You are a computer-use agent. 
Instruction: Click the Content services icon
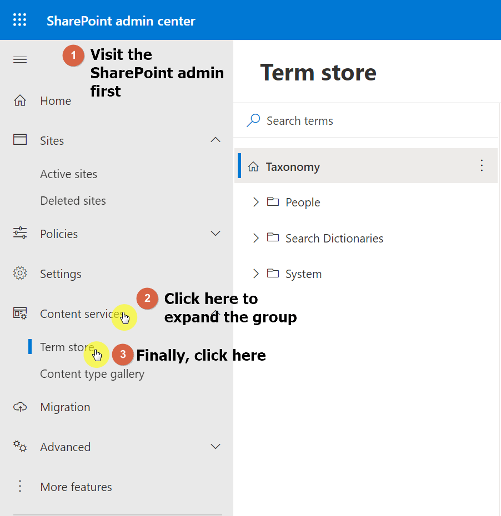point(20,313)
